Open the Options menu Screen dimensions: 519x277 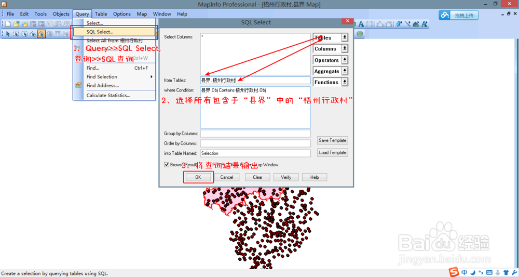122,14
